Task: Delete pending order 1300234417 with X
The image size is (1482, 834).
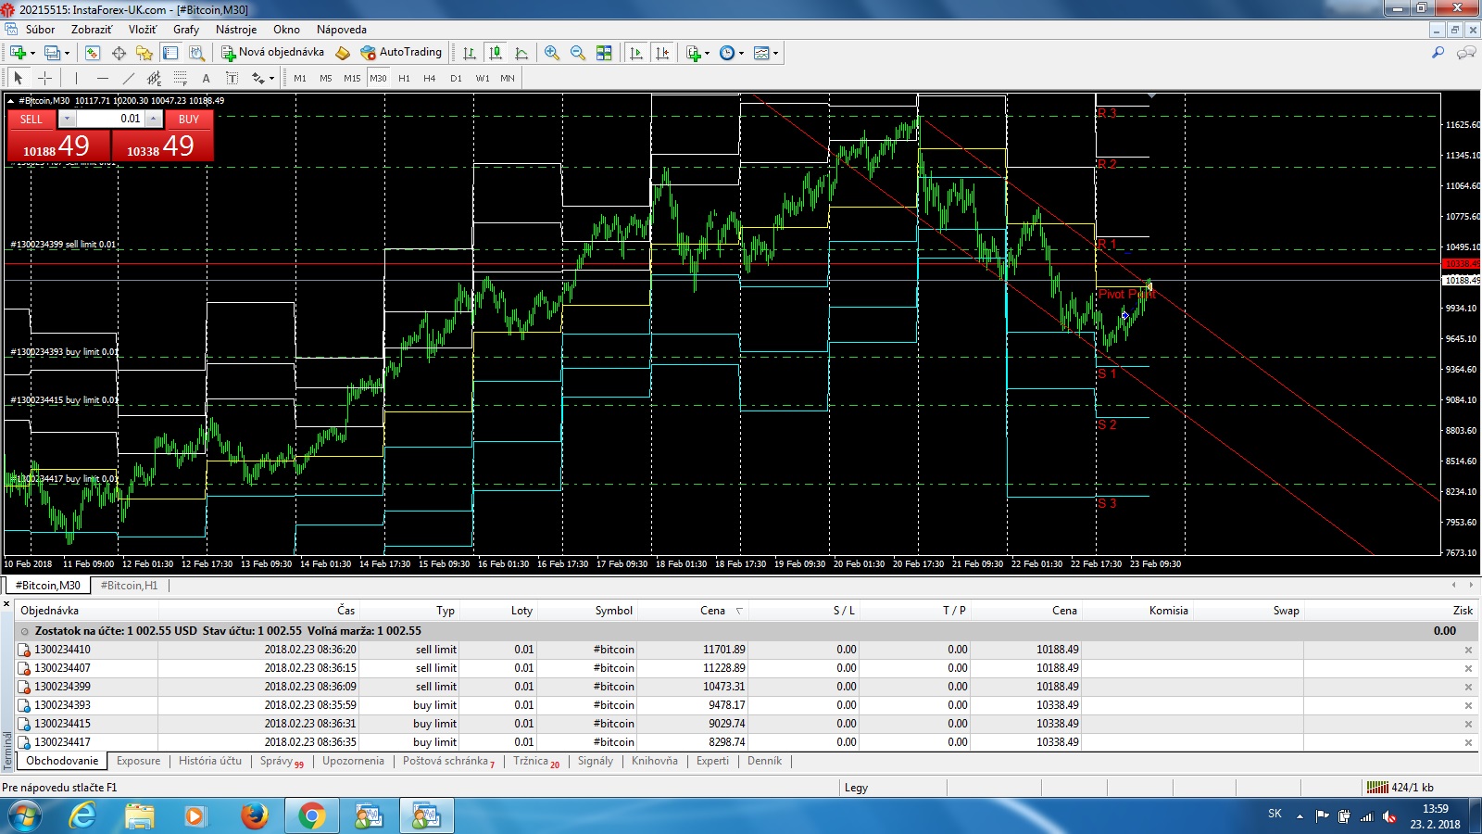Action: 1468,742
